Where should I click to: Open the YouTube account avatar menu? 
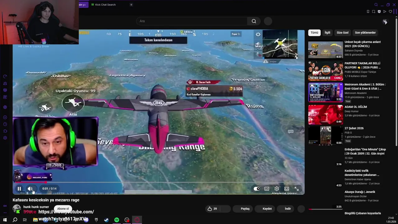[385, 21]
